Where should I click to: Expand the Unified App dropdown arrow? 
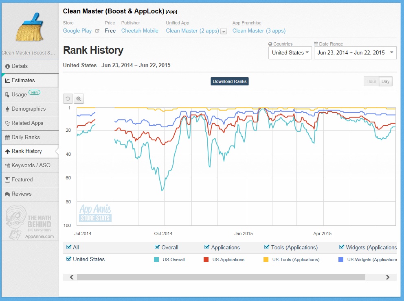coord(224,31)
